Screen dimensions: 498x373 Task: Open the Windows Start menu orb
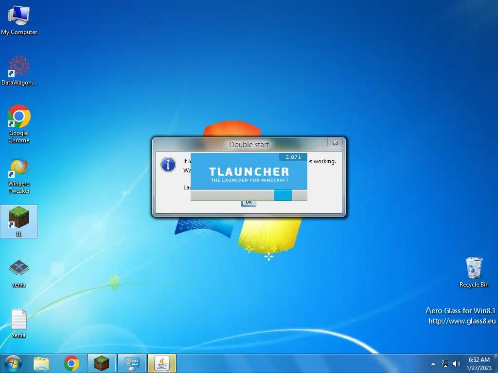13,363
